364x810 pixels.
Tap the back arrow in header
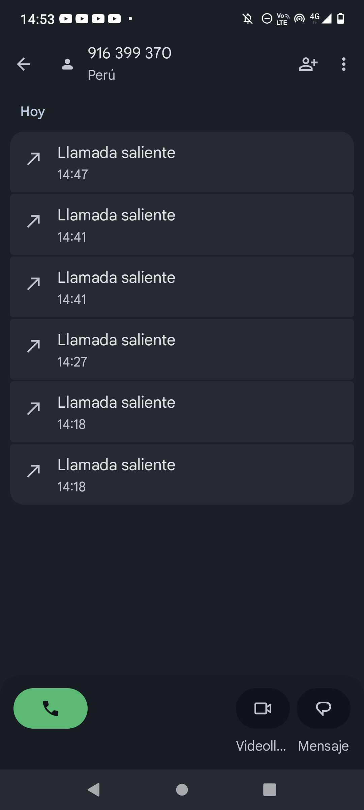point(24,64)
